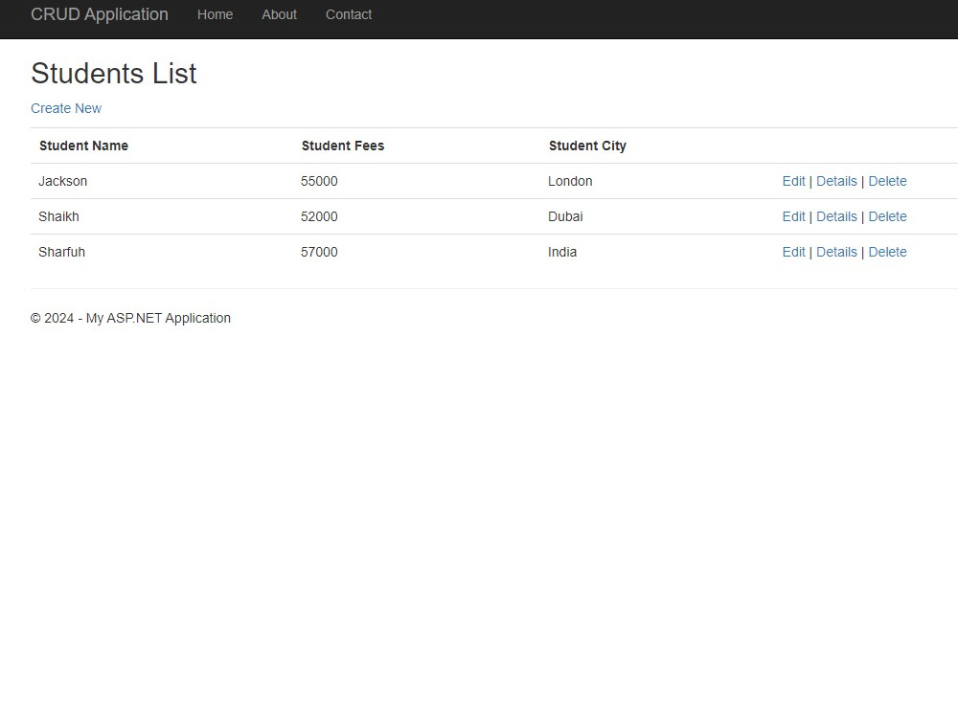Screen dimensions: 958x718
Task: Click the name cell Shaikh
Action: [58, 216]
